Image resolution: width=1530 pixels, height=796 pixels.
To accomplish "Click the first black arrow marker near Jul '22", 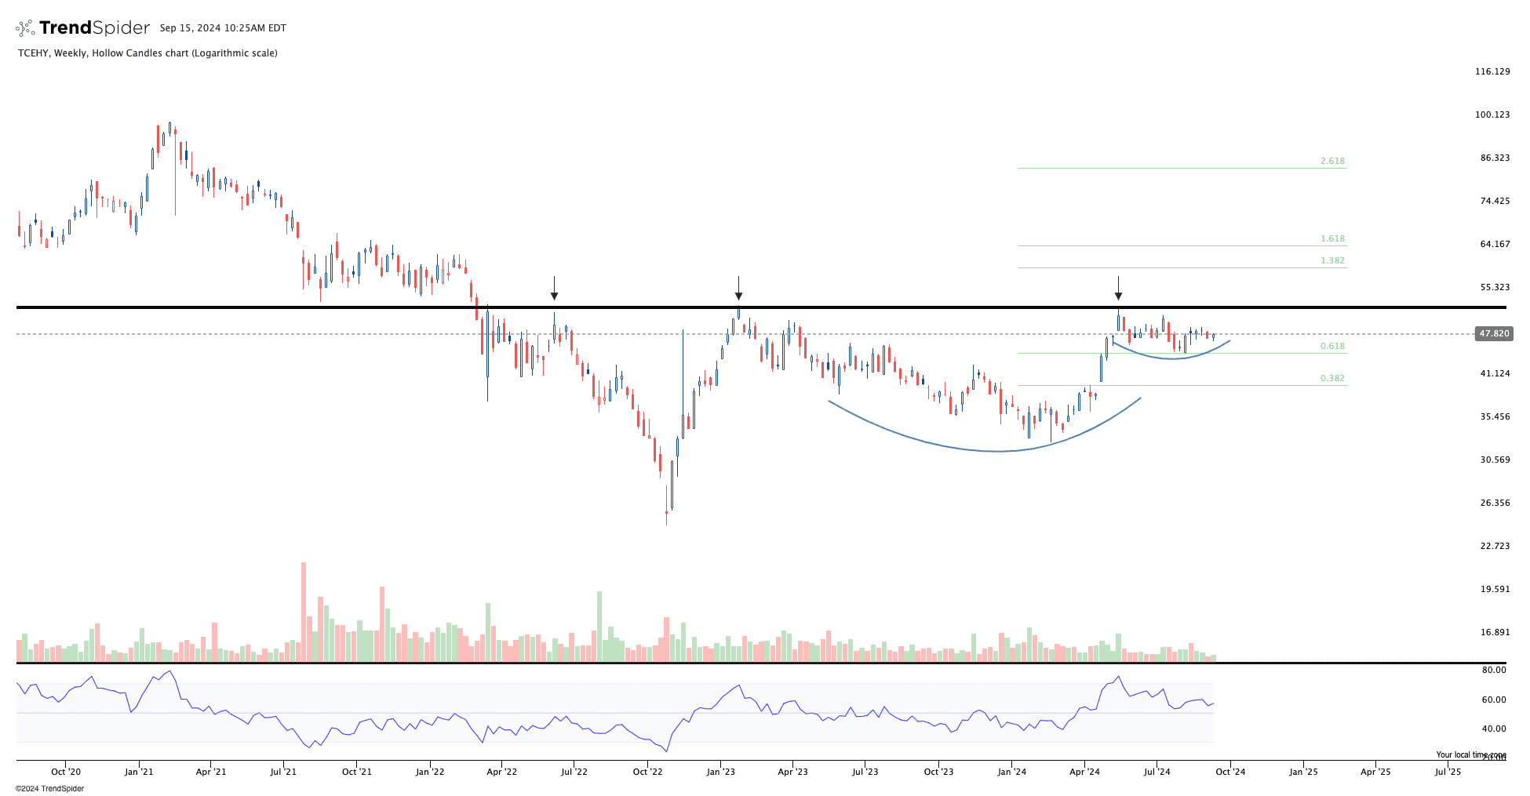I will tap(554, 290).
